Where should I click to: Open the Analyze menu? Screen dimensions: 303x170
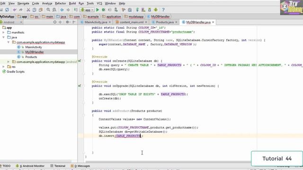pos(47,3)
